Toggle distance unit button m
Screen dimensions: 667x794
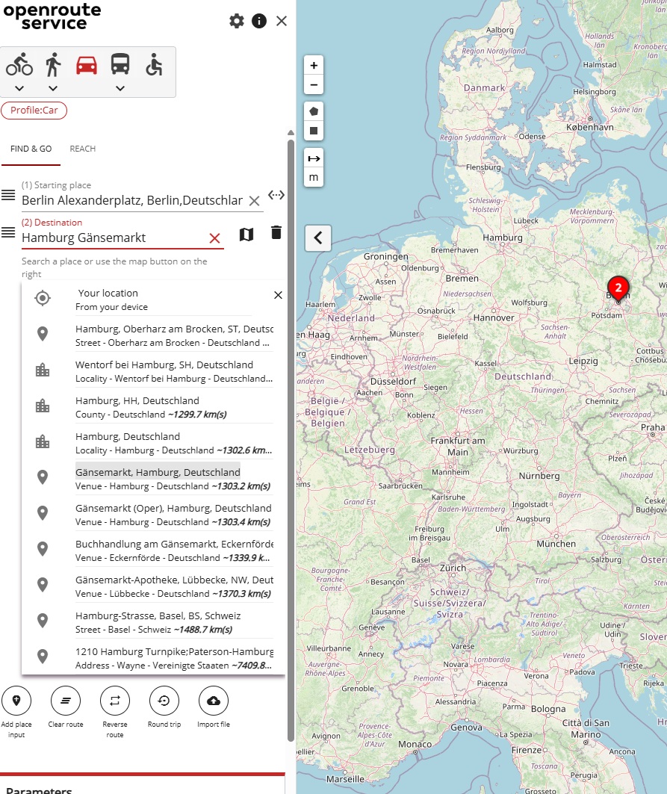[x=314, y=177]
